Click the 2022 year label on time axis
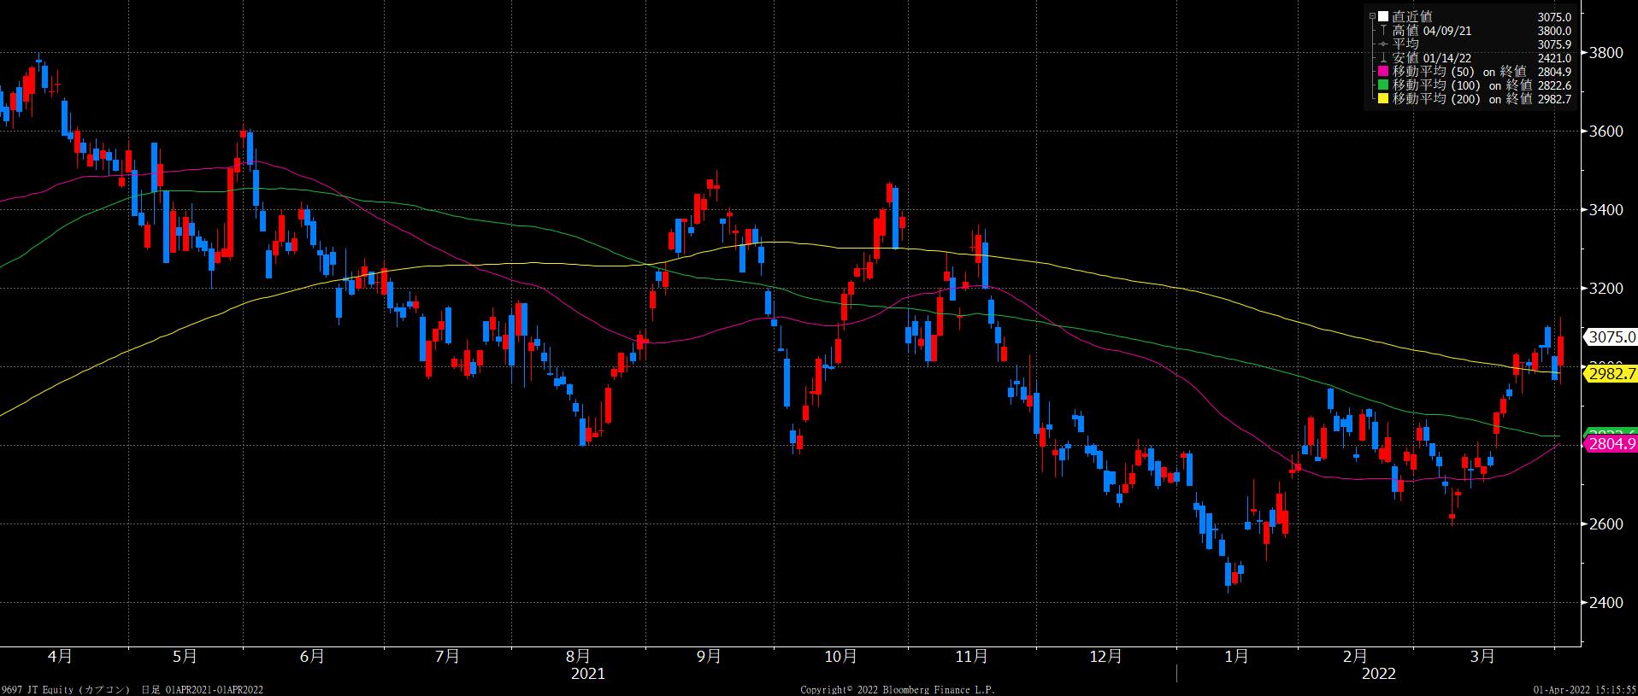The width and height of the screenshot is (1638, 696). [x=1378, y=674]
